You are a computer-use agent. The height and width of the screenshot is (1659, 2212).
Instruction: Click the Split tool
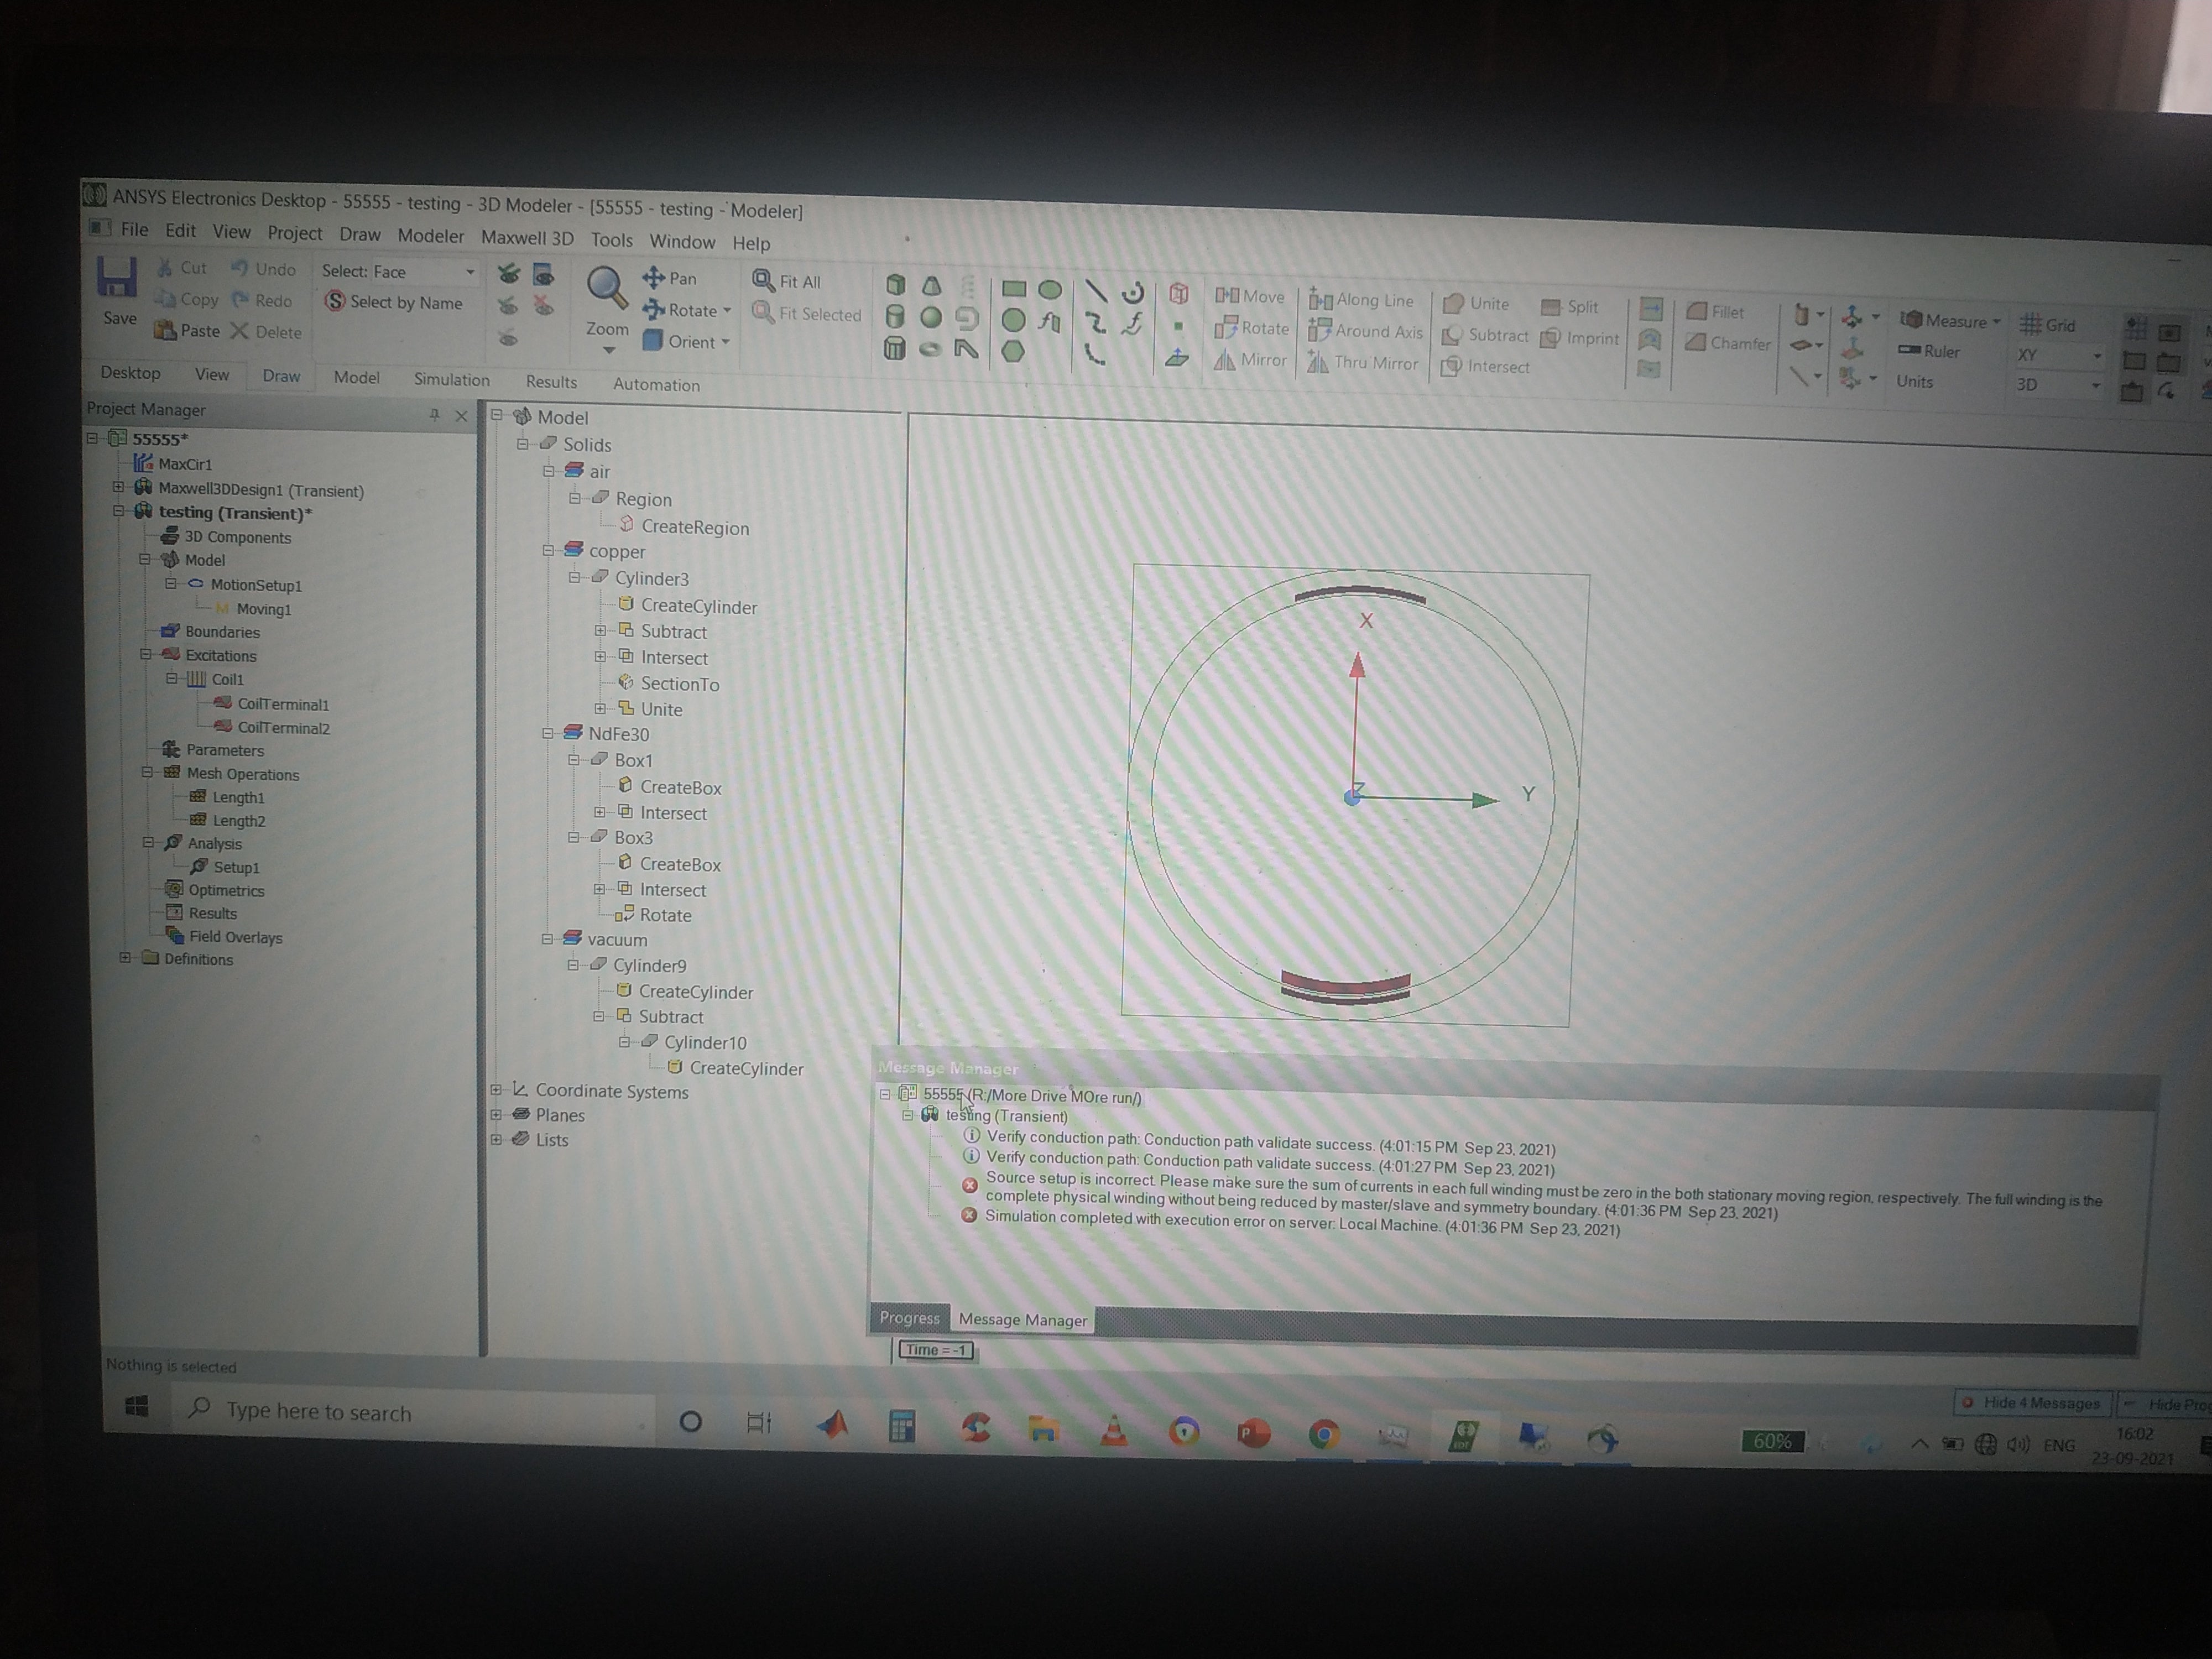pyautogui.click(x=1570, y=307)
